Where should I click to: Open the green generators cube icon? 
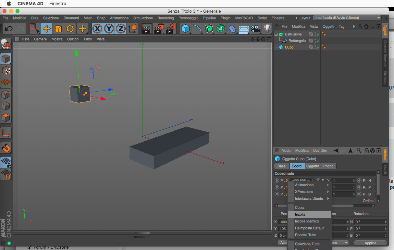pyautogui.click(x=209, y=29)
